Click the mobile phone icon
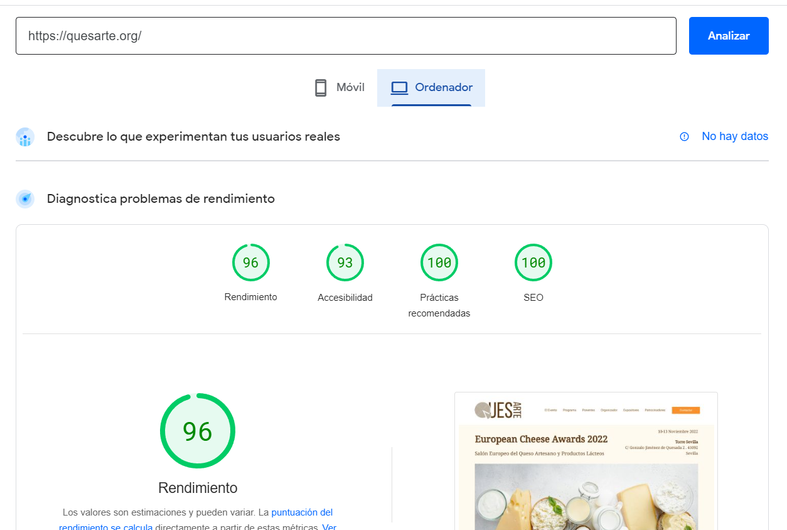Viewport: 787px width, 530px height. (321, 88)
